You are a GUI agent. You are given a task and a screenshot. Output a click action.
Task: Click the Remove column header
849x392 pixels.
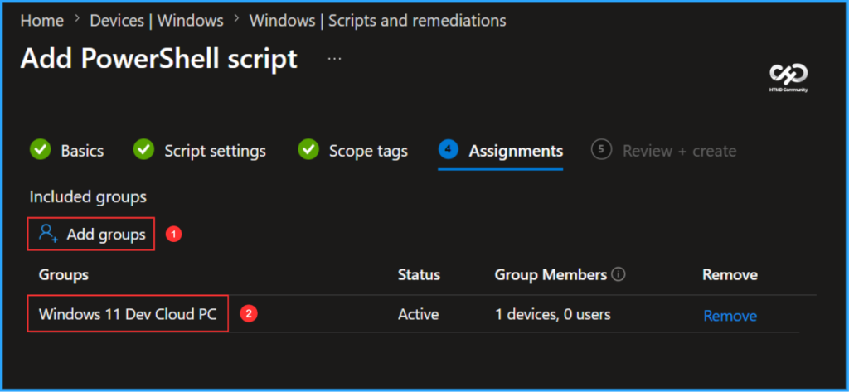730,275
